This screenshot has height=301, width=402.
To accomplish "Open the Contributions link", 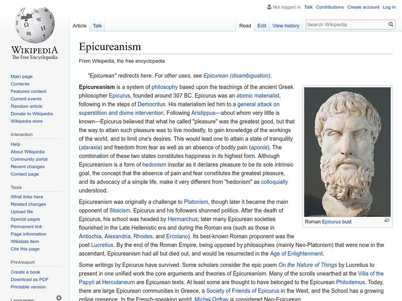I will point(330,7).
